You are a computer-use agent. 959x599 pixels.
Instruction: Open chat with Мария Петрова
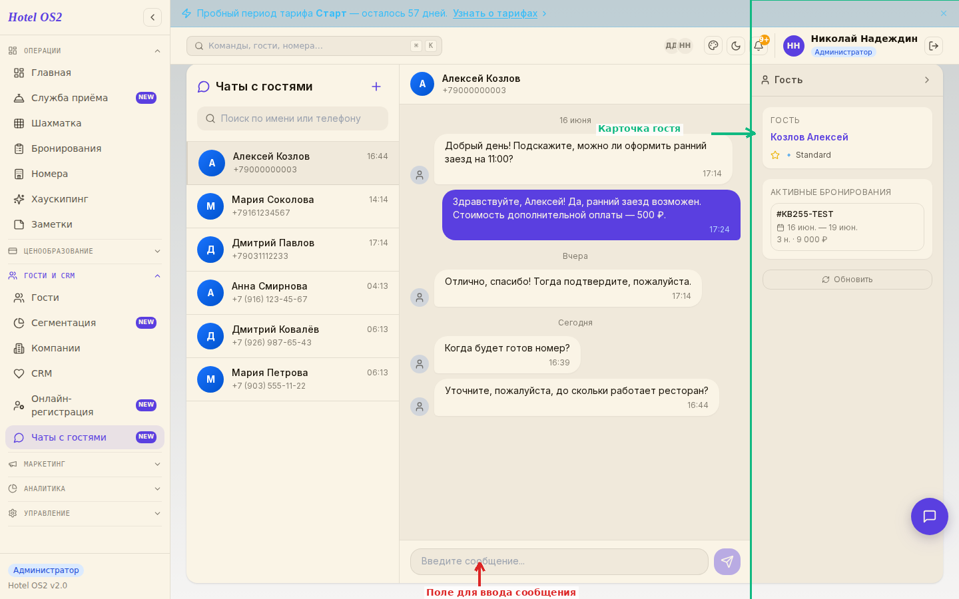point(293,379)
